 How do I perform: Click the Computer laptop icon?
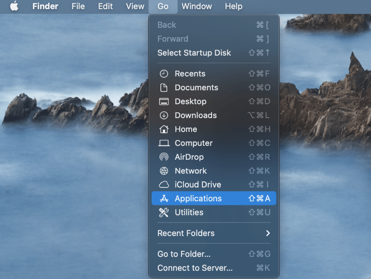164,143
